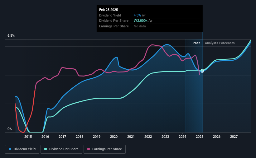The height and width of the screenshot is (158, 256).
Task: Select the 2020 label on the x-axis
Action: point(114,137)
